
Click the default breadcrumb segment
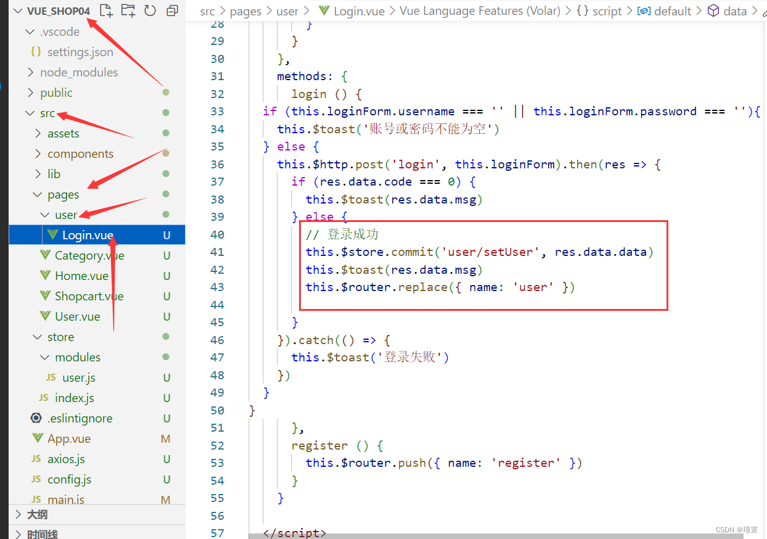pyautogui.click(x=673, y=11)
